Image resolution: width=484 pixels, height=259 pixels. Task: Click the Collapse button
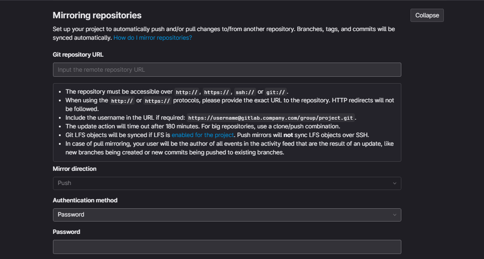tap(427, 15)
